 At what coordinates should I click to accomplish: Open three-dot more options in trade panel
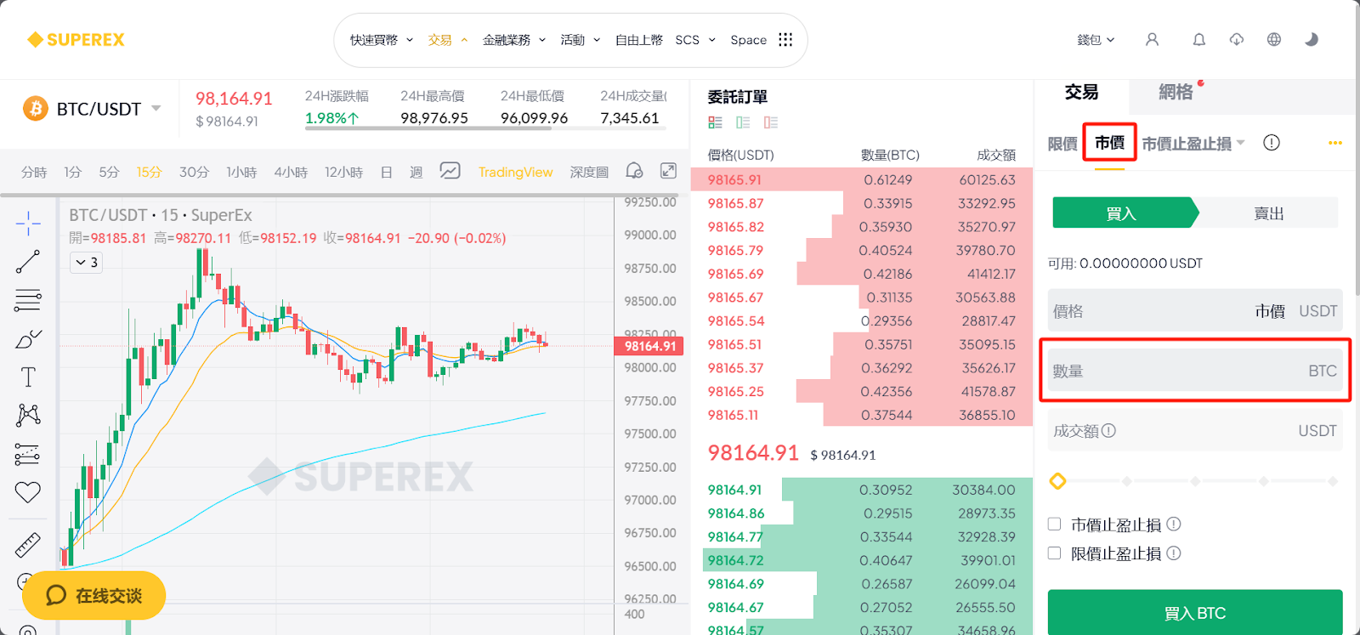tap(1335, 143)
